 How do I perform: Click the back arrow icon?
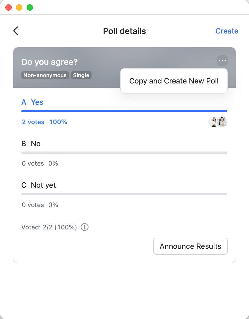pos(16,31)
